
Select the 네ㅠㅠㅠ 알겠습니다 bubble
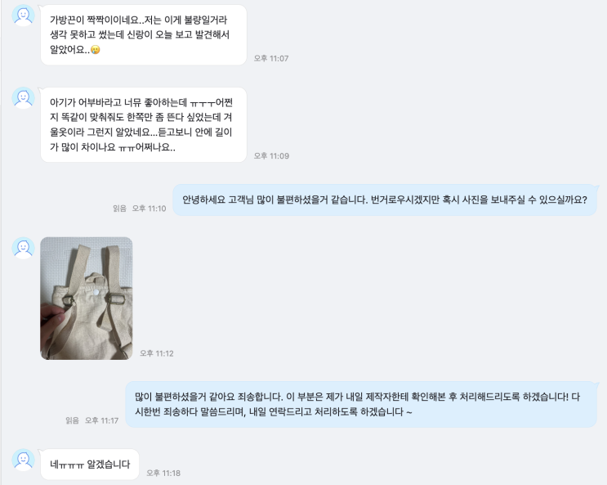pyautogui.click(x=90, y=465)
